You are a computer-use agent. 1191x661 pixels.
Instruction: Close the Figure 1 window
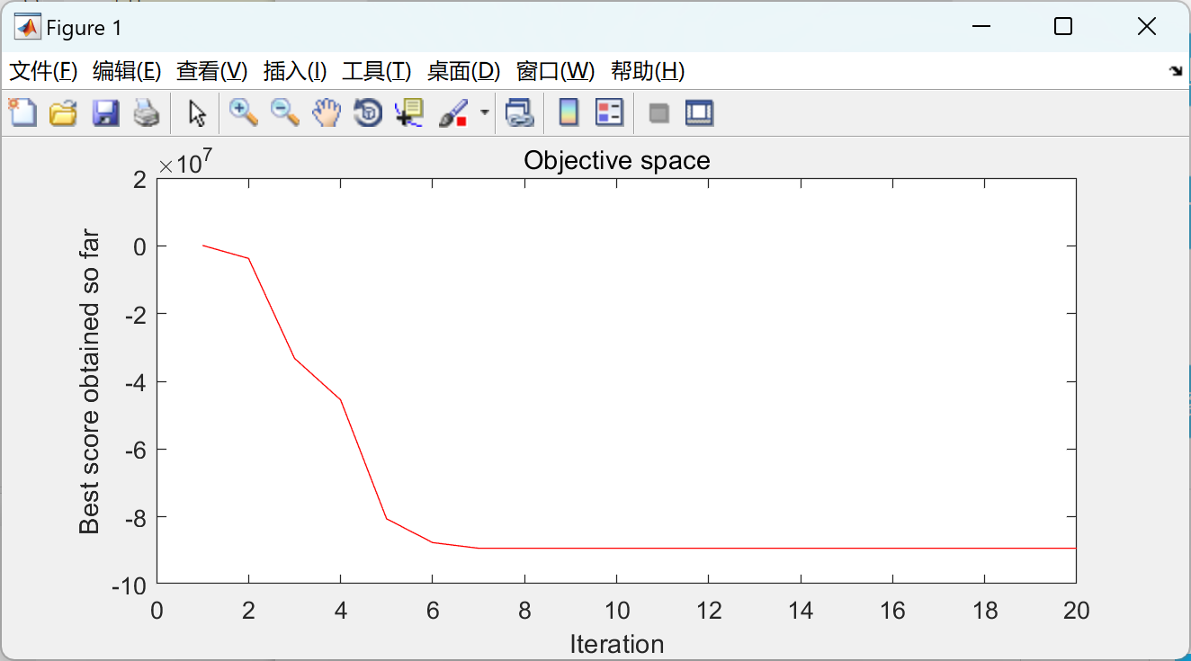[1146, 27]
